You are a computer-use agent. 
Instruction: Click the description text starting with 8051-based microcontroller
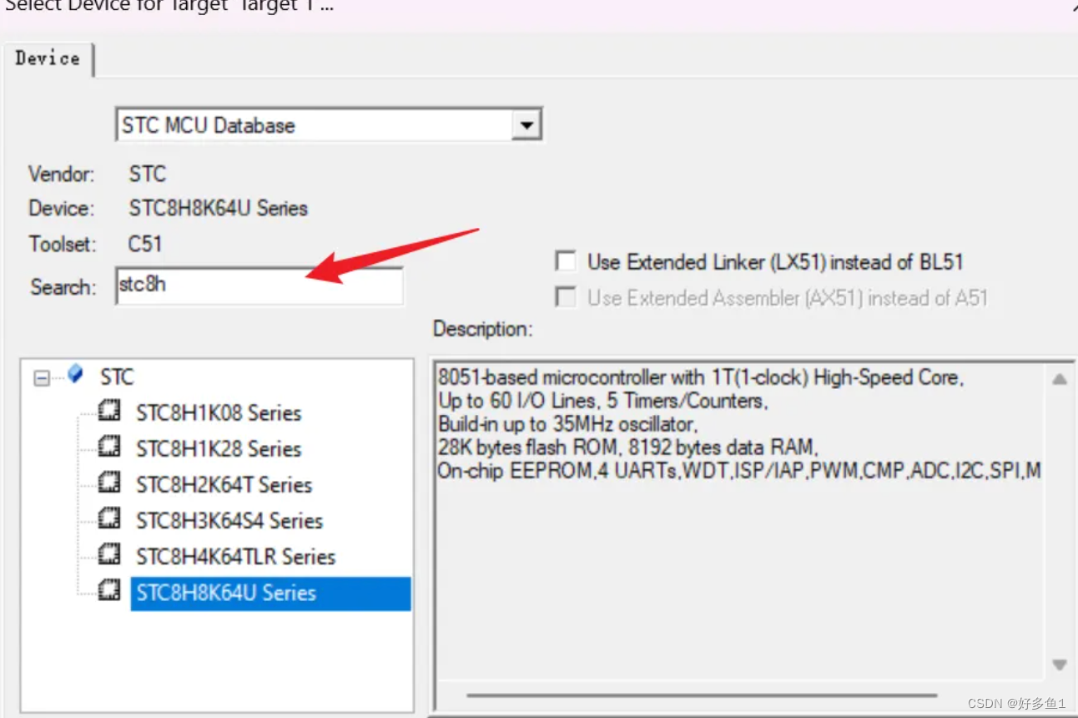(702, 378)
